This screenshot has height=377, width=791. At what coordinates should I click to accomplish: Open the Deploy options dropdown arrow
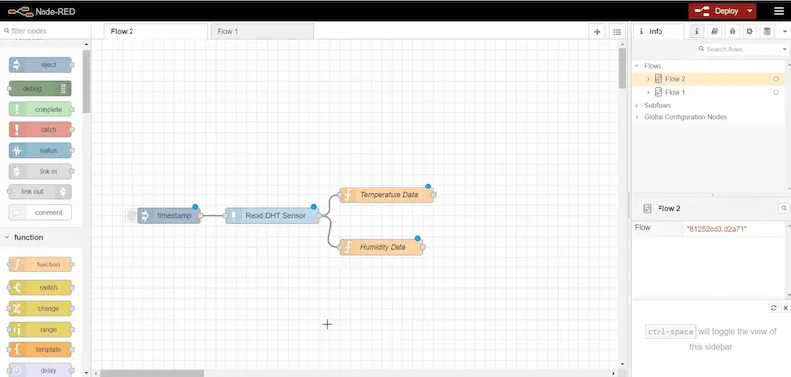pyautogui.click(x=750, y=11)
